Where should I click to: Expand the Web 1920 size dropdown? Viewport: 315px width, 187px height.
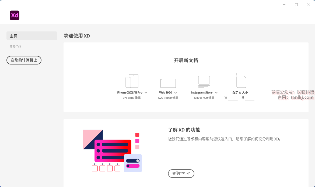click(x=176, y=93)
